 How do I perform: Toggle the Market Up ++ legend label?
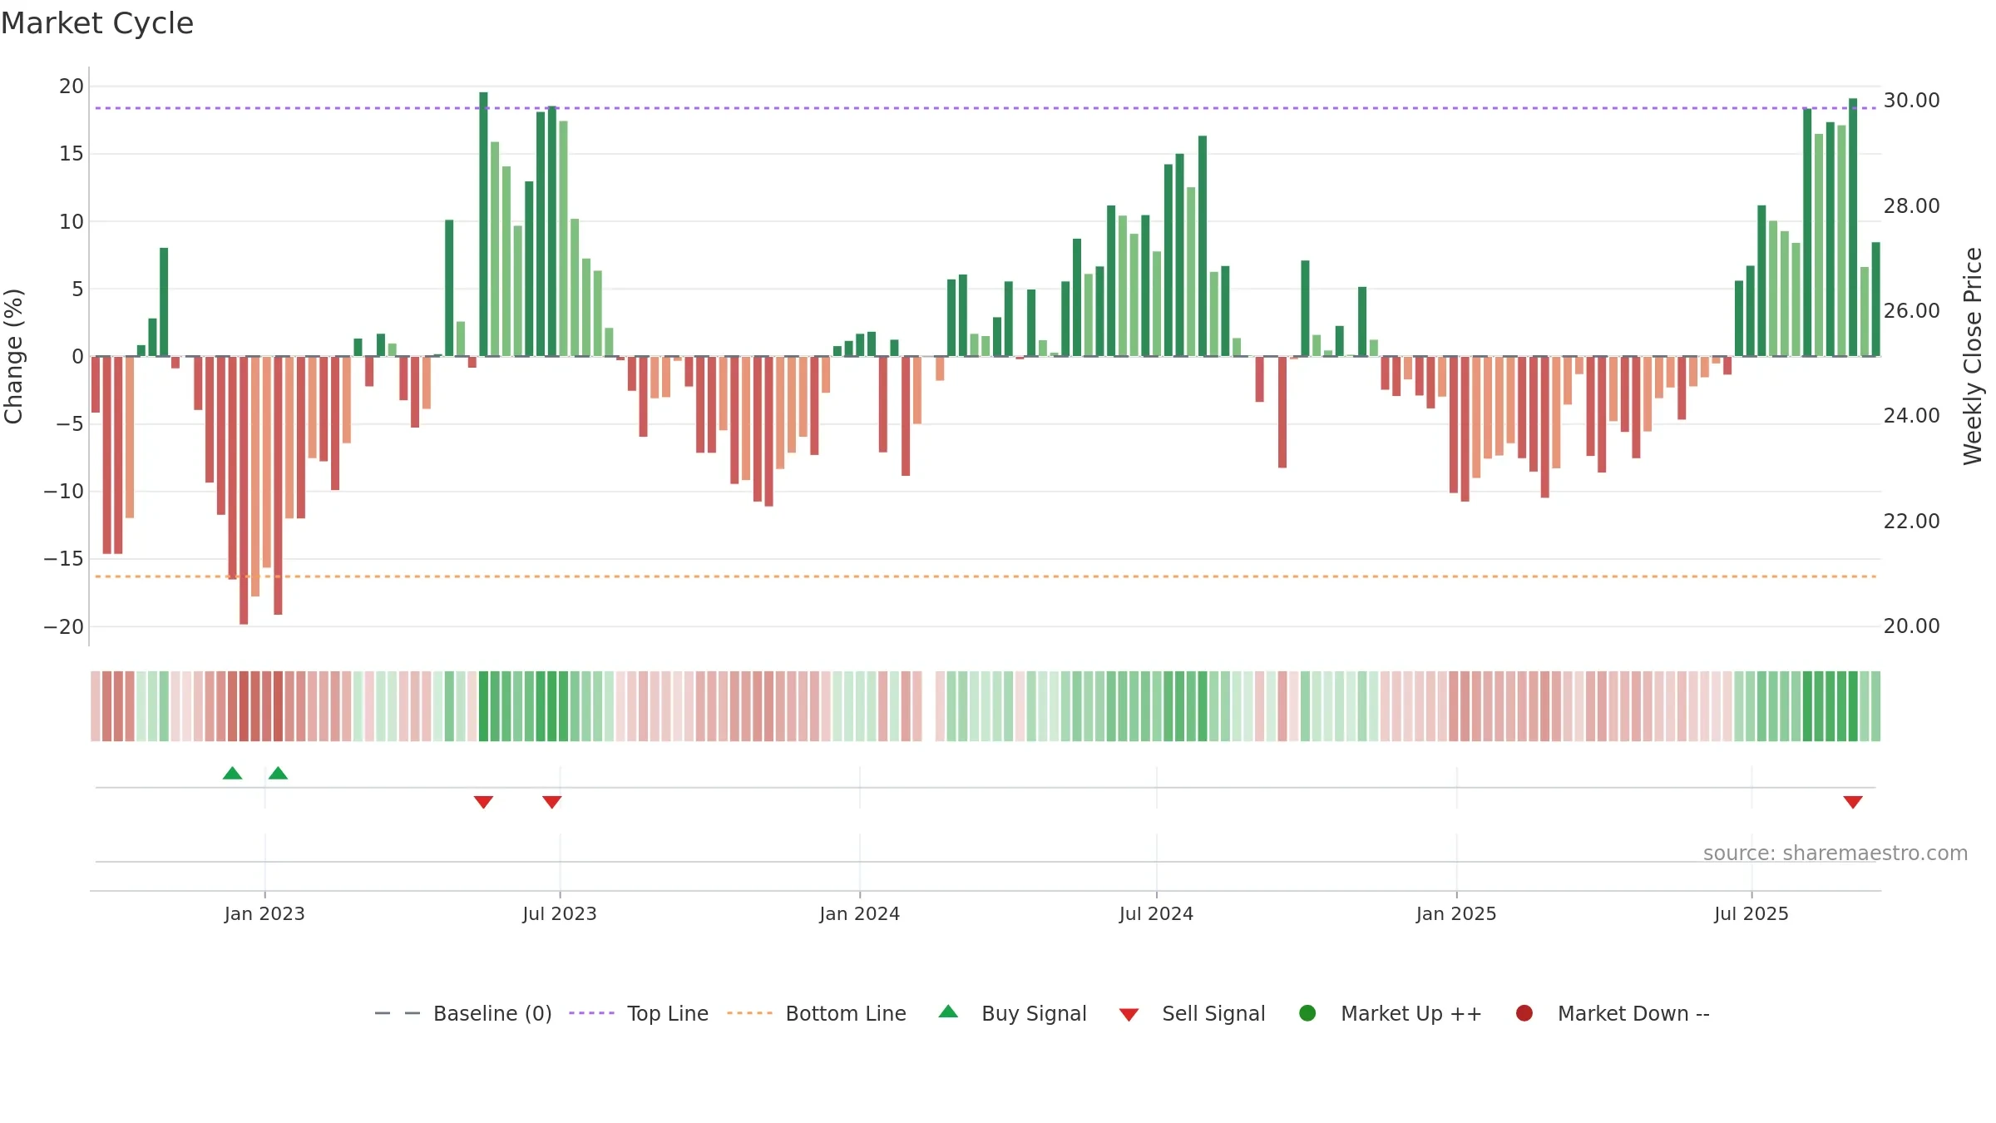click(x=1411, y=1013)
